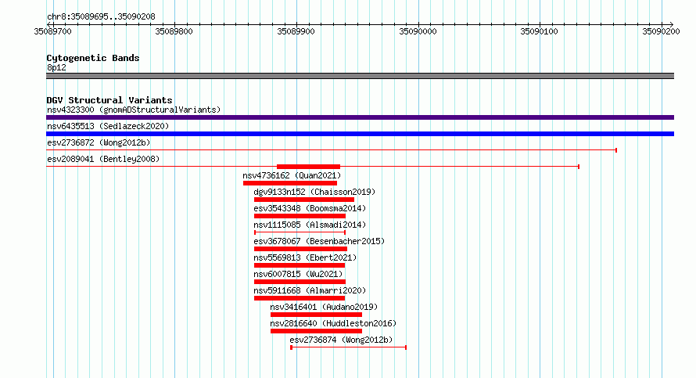
Task: Click the nsv6007815 (Wu2021) label
Action: [298, 274]
